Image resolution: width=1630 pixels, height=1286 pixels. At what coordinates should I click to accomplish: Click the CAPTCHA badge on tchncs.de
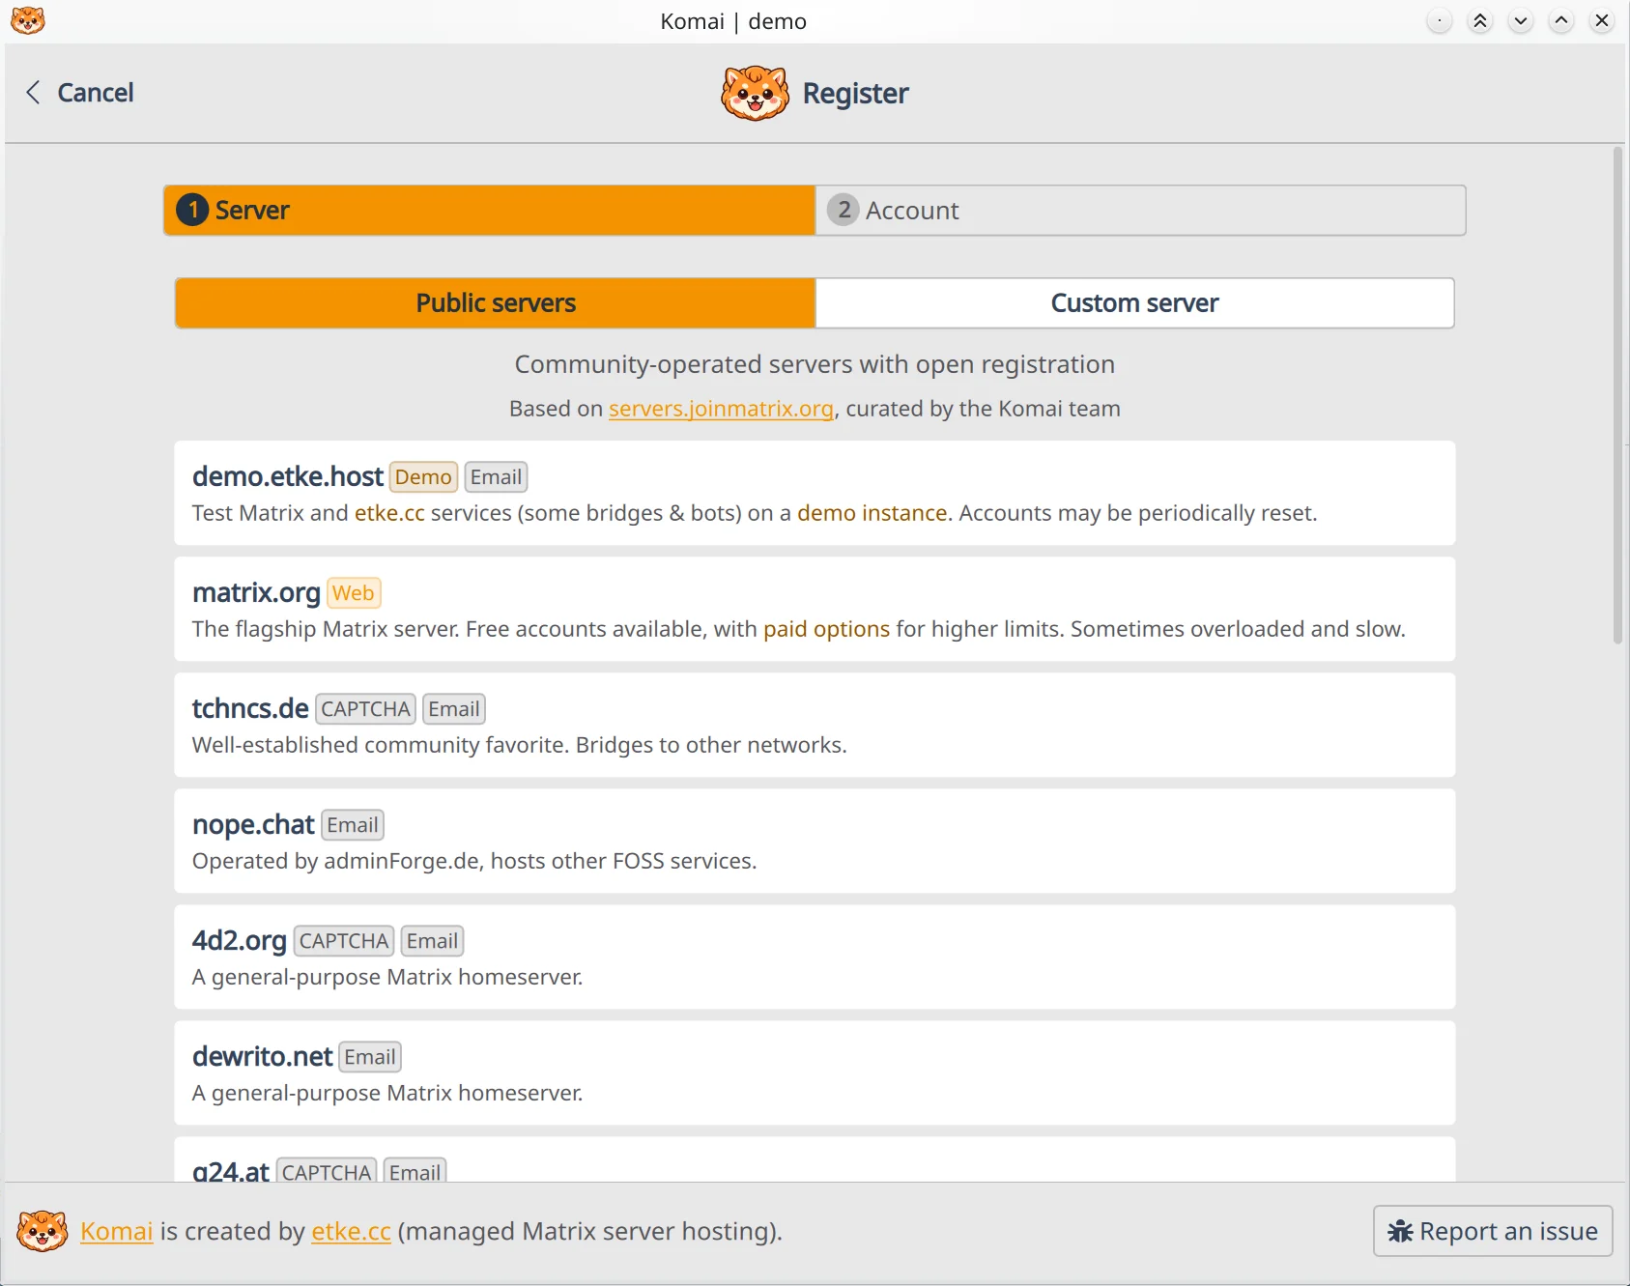[365, 709]
